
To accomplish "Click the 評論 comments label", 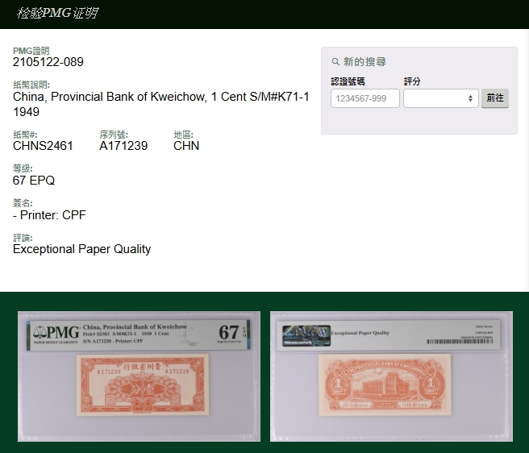I will click(23, 238).
